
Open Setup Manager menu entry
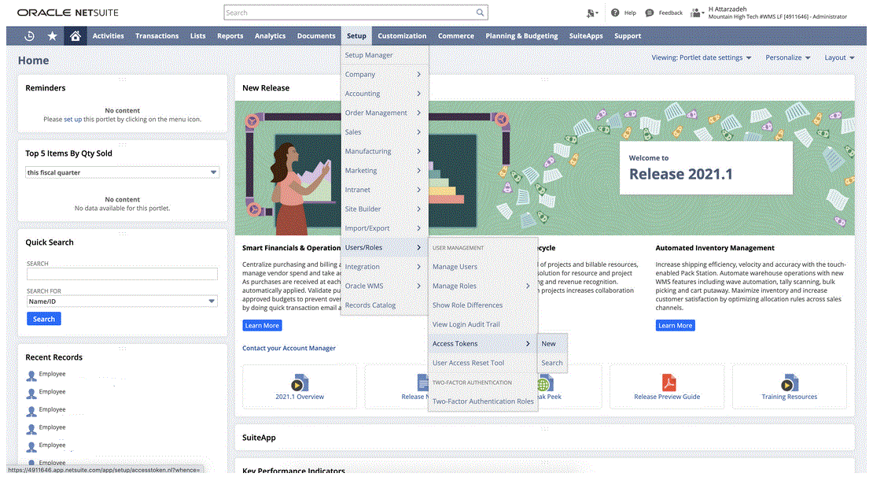tap(369, 55)
